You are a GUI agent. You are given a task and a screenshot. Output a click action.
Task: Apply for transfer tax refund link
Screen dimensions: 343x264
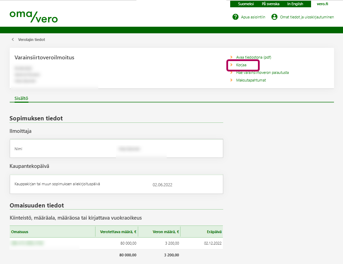(262, 73)
